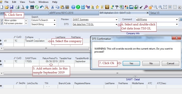Open file with the folder icon
182x94 pixels.
click(7, 7)
